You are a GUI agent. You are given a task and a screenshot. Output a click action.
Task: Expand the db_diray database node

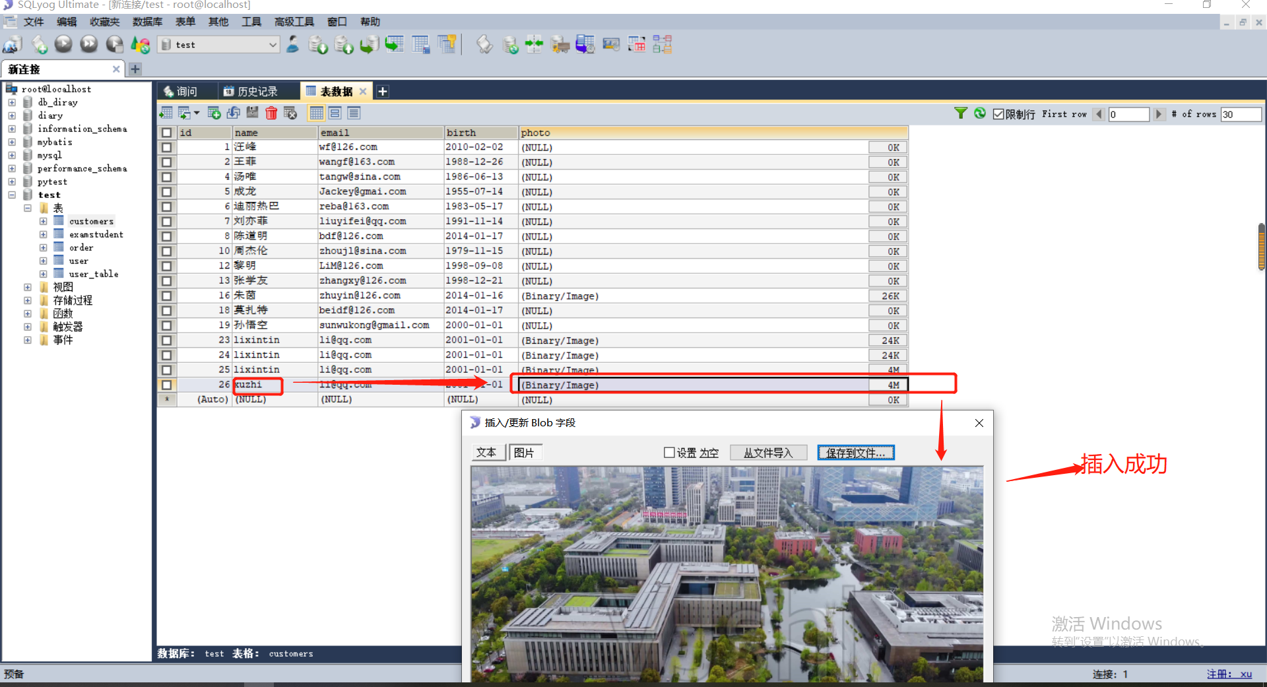[x=12, y=102]
